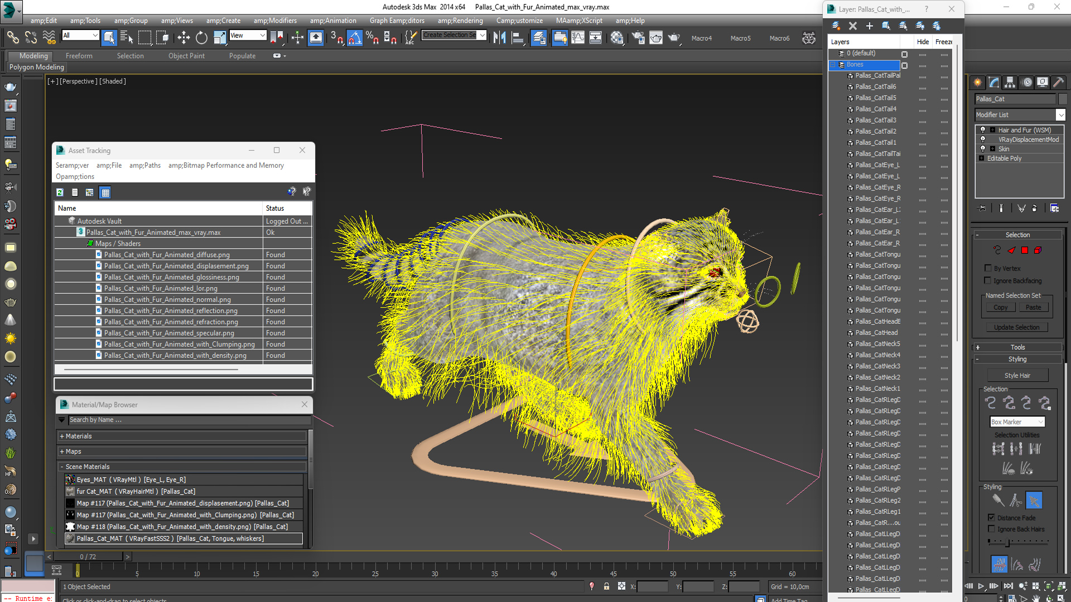Click the Go to End playback icon
Viewport: 1071px width, 602px height.
[x=1008, y=586]
